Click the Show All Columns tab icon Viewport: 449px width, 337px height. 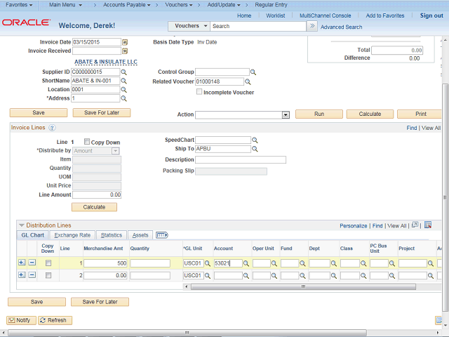[x=161, y=235]
